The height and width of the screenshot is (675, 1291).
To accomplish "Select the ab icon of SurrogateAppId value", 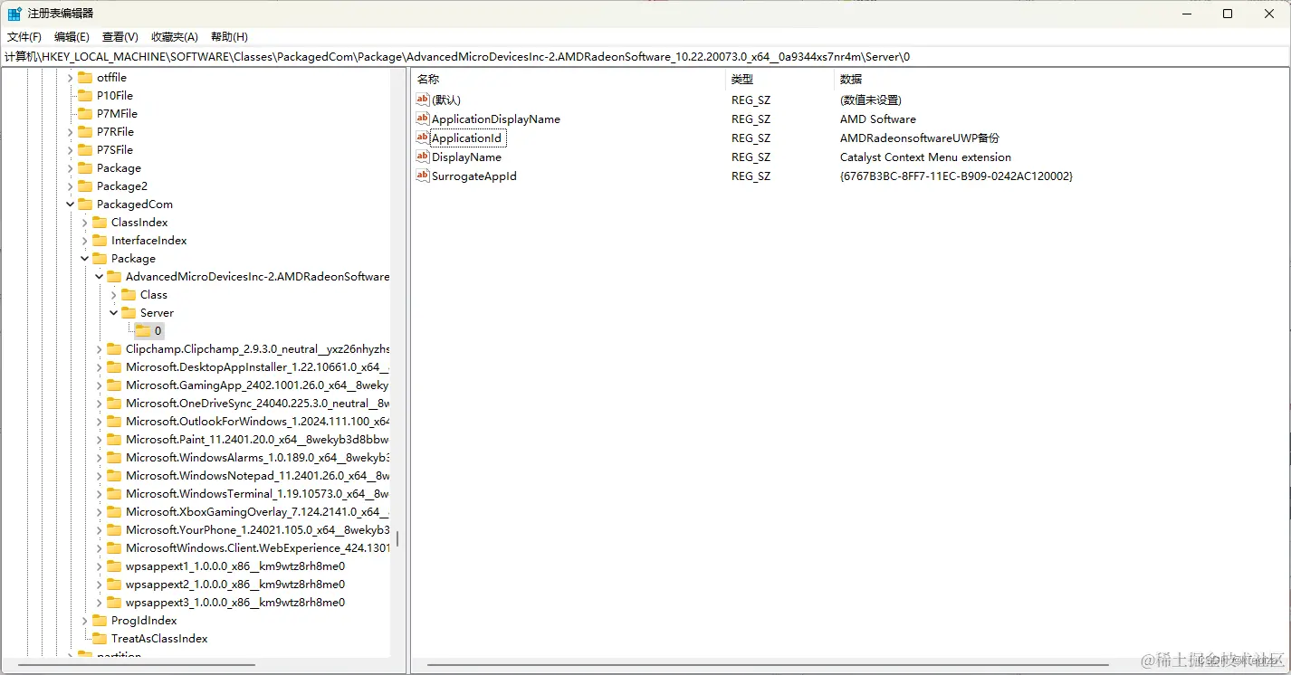I will [x=423, y=176].
